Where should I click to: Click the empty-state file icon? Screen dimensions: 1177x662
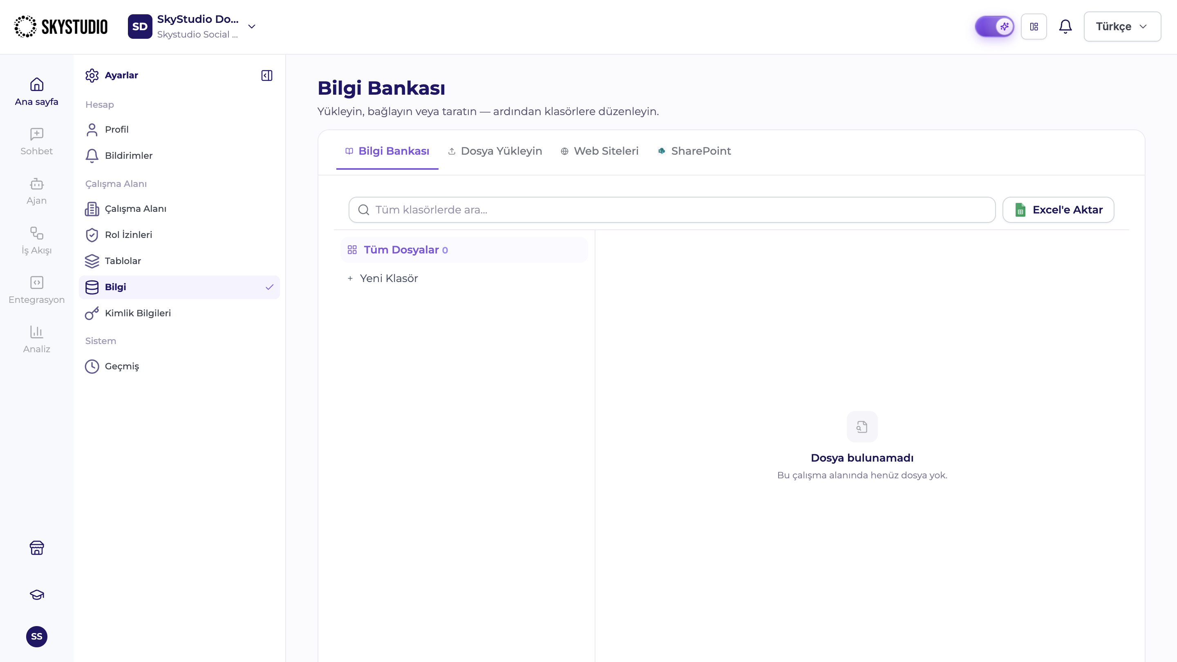[862, 427]
